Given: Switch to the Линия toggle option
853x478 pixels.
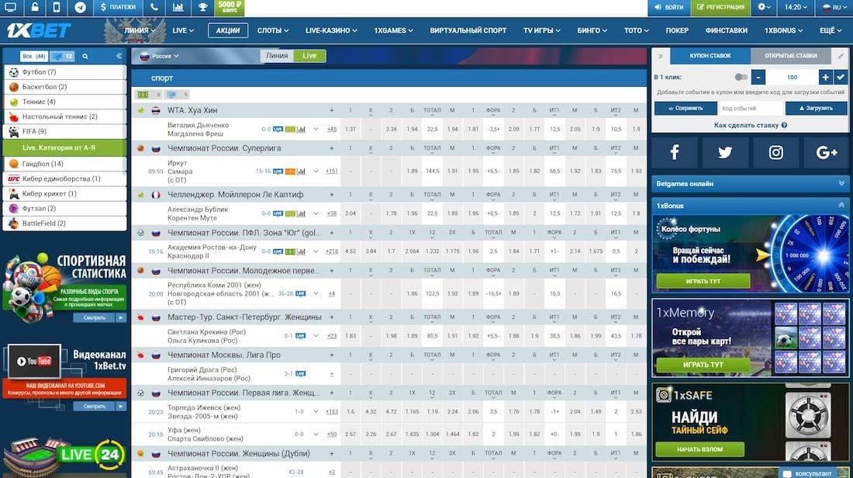Looking at the screenshot, I should (x=277, y=56).
